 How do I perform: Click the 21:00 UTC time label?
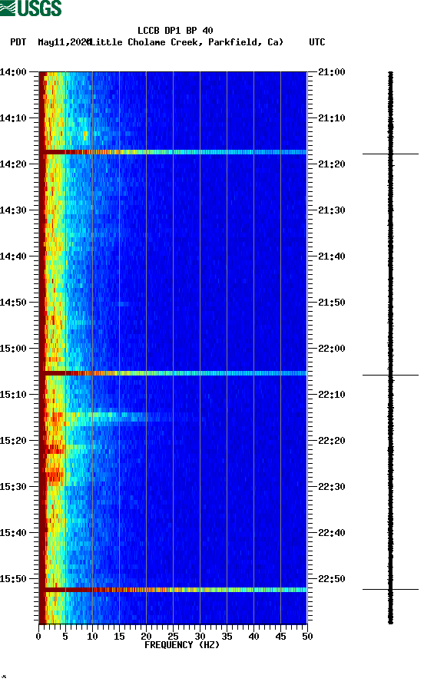332,71
